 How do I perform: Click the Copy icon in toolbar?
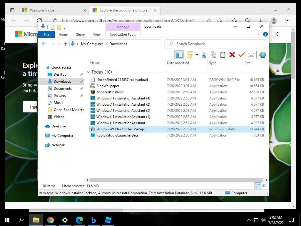click(213, 55)
